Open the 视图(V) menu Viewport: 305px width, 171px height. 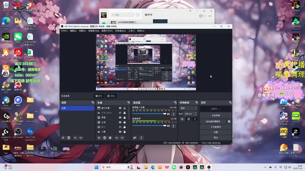[x=82, y=31]
